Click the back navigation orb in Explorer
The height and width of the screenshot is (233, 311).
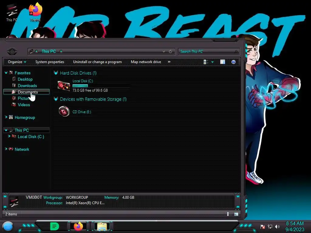coord(12,52)
